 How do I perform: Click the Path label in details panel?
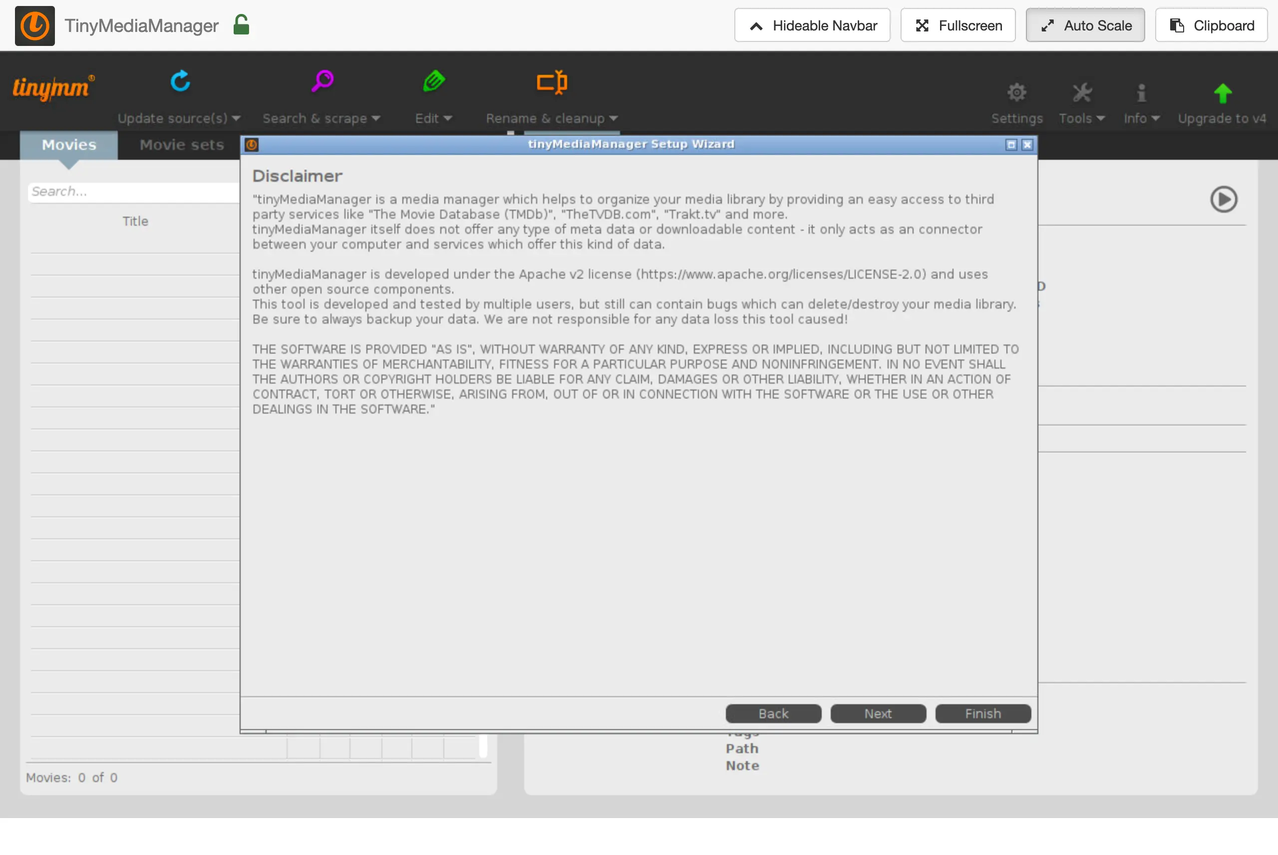pyautogui.click(x=742, y=748)
